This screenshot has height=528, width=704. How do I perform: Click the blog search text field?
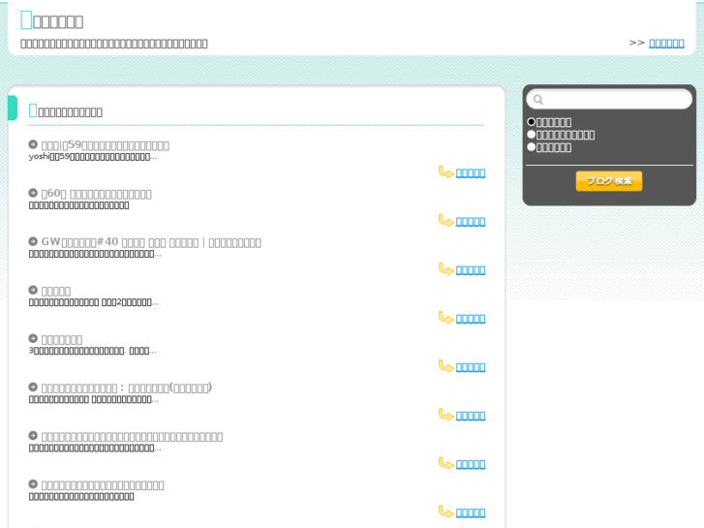[x=609, y=100]
